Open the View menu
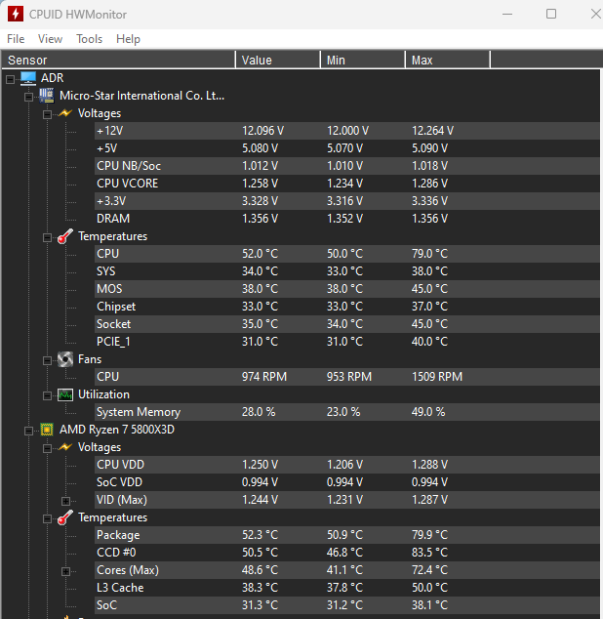The width and height of the screenshot is (603, 619). 50,39
